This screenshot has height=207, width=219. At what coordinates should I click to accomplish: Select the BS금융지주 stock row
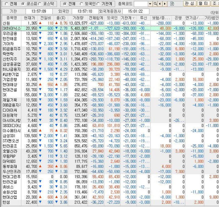tap(110, 49)
